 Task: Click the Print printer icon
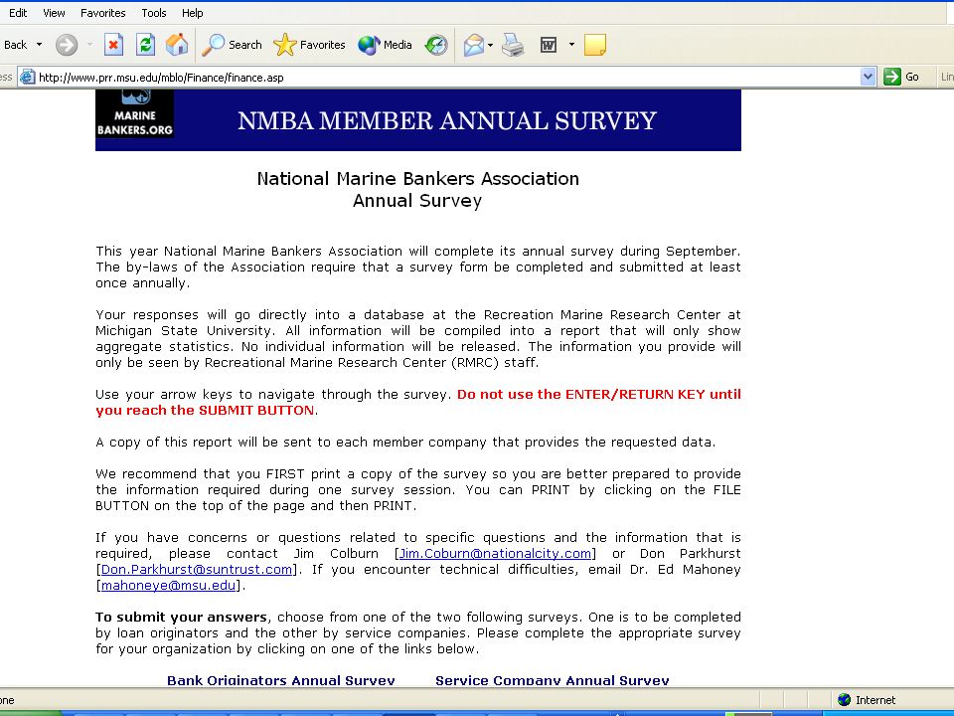513,45
